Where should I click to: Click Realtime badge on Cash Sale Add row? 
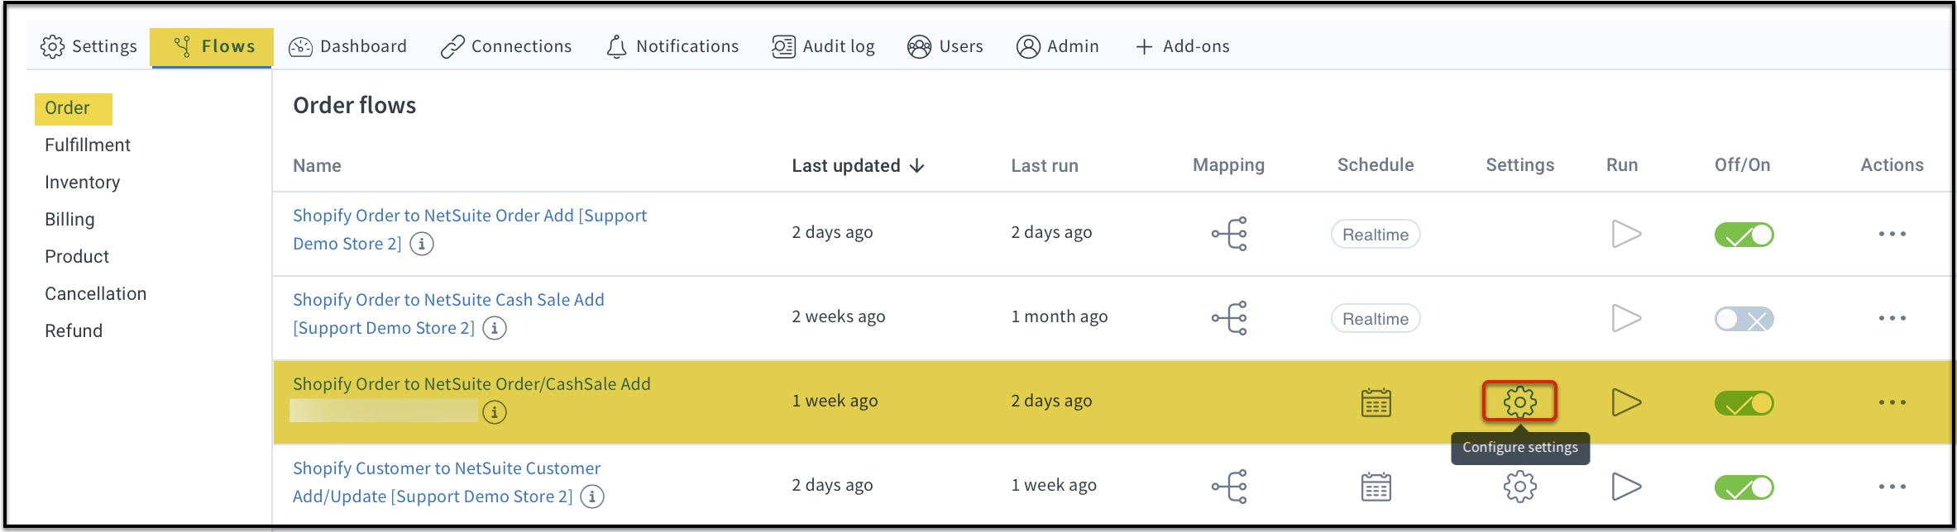pyautogui.click(x=1376, y=319)
